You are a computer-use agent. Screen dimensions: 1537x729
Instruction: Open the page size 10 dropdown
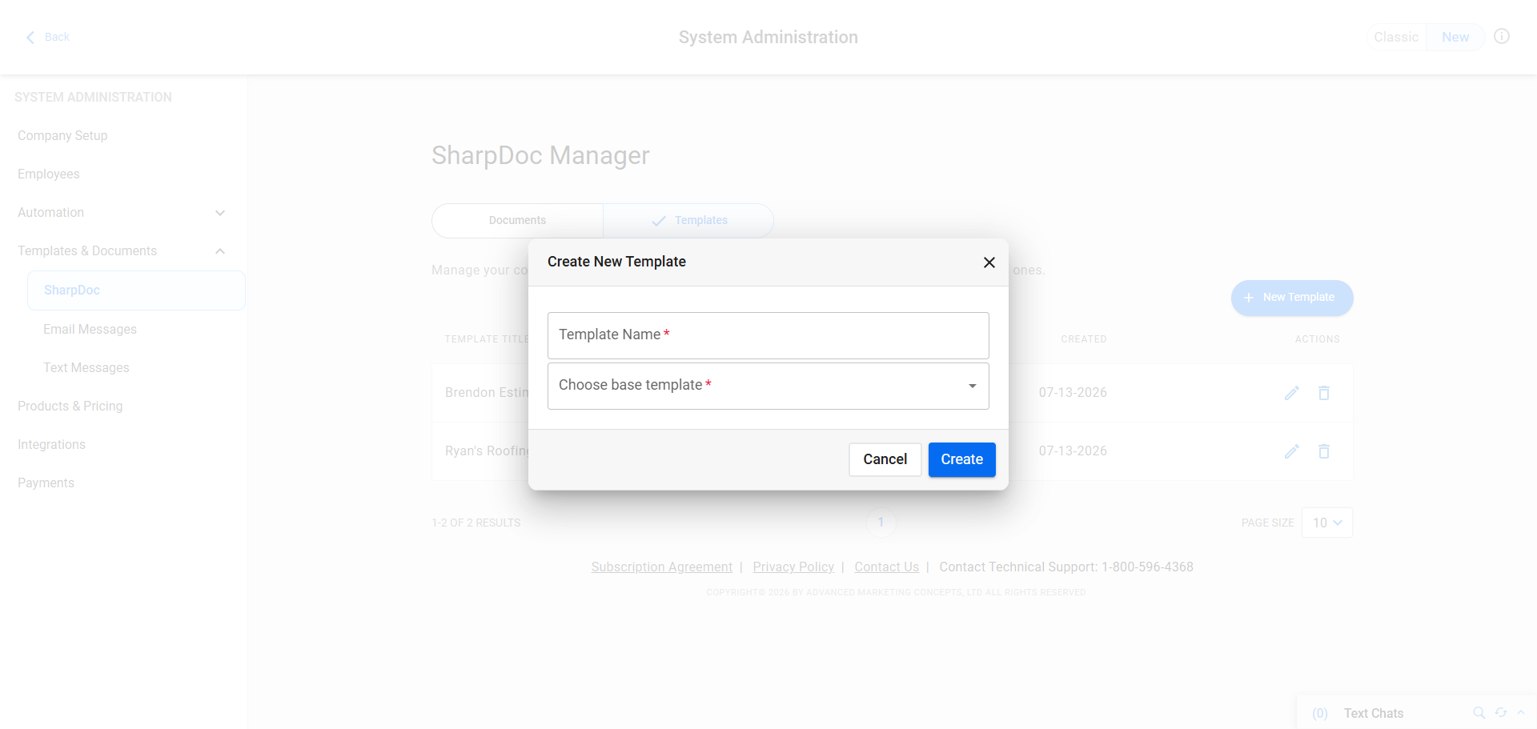pos(1327,523)
